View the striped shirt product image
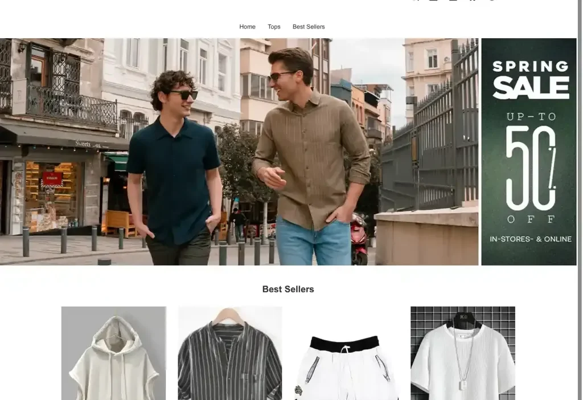The image size is (583, 400). [x=229, y=353]
